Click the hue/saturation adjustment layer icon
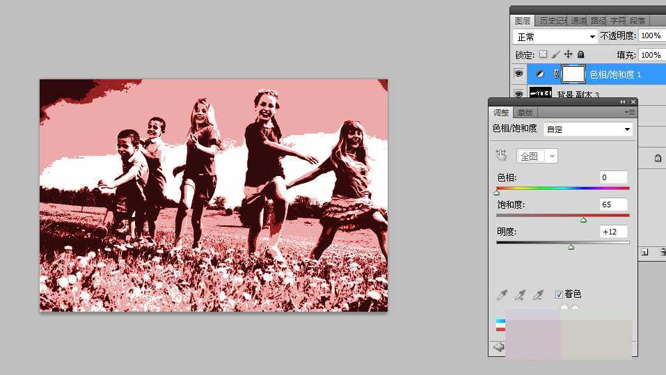Image resolution: width=666 pixels, height=375 pixels. coord(540,74)
